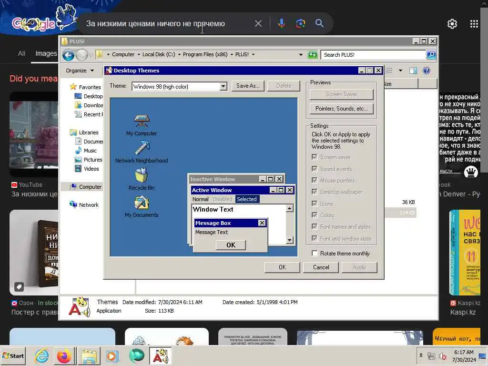This screenshot has height=366, width=488.
Task: Click the My Computer preview icon
Action: pos(142,121)
